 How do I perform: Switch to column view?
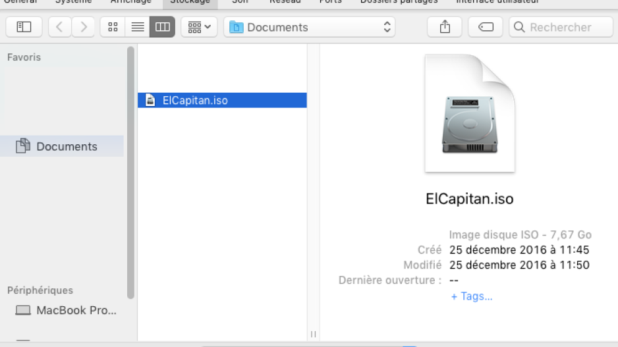point(162,27)
